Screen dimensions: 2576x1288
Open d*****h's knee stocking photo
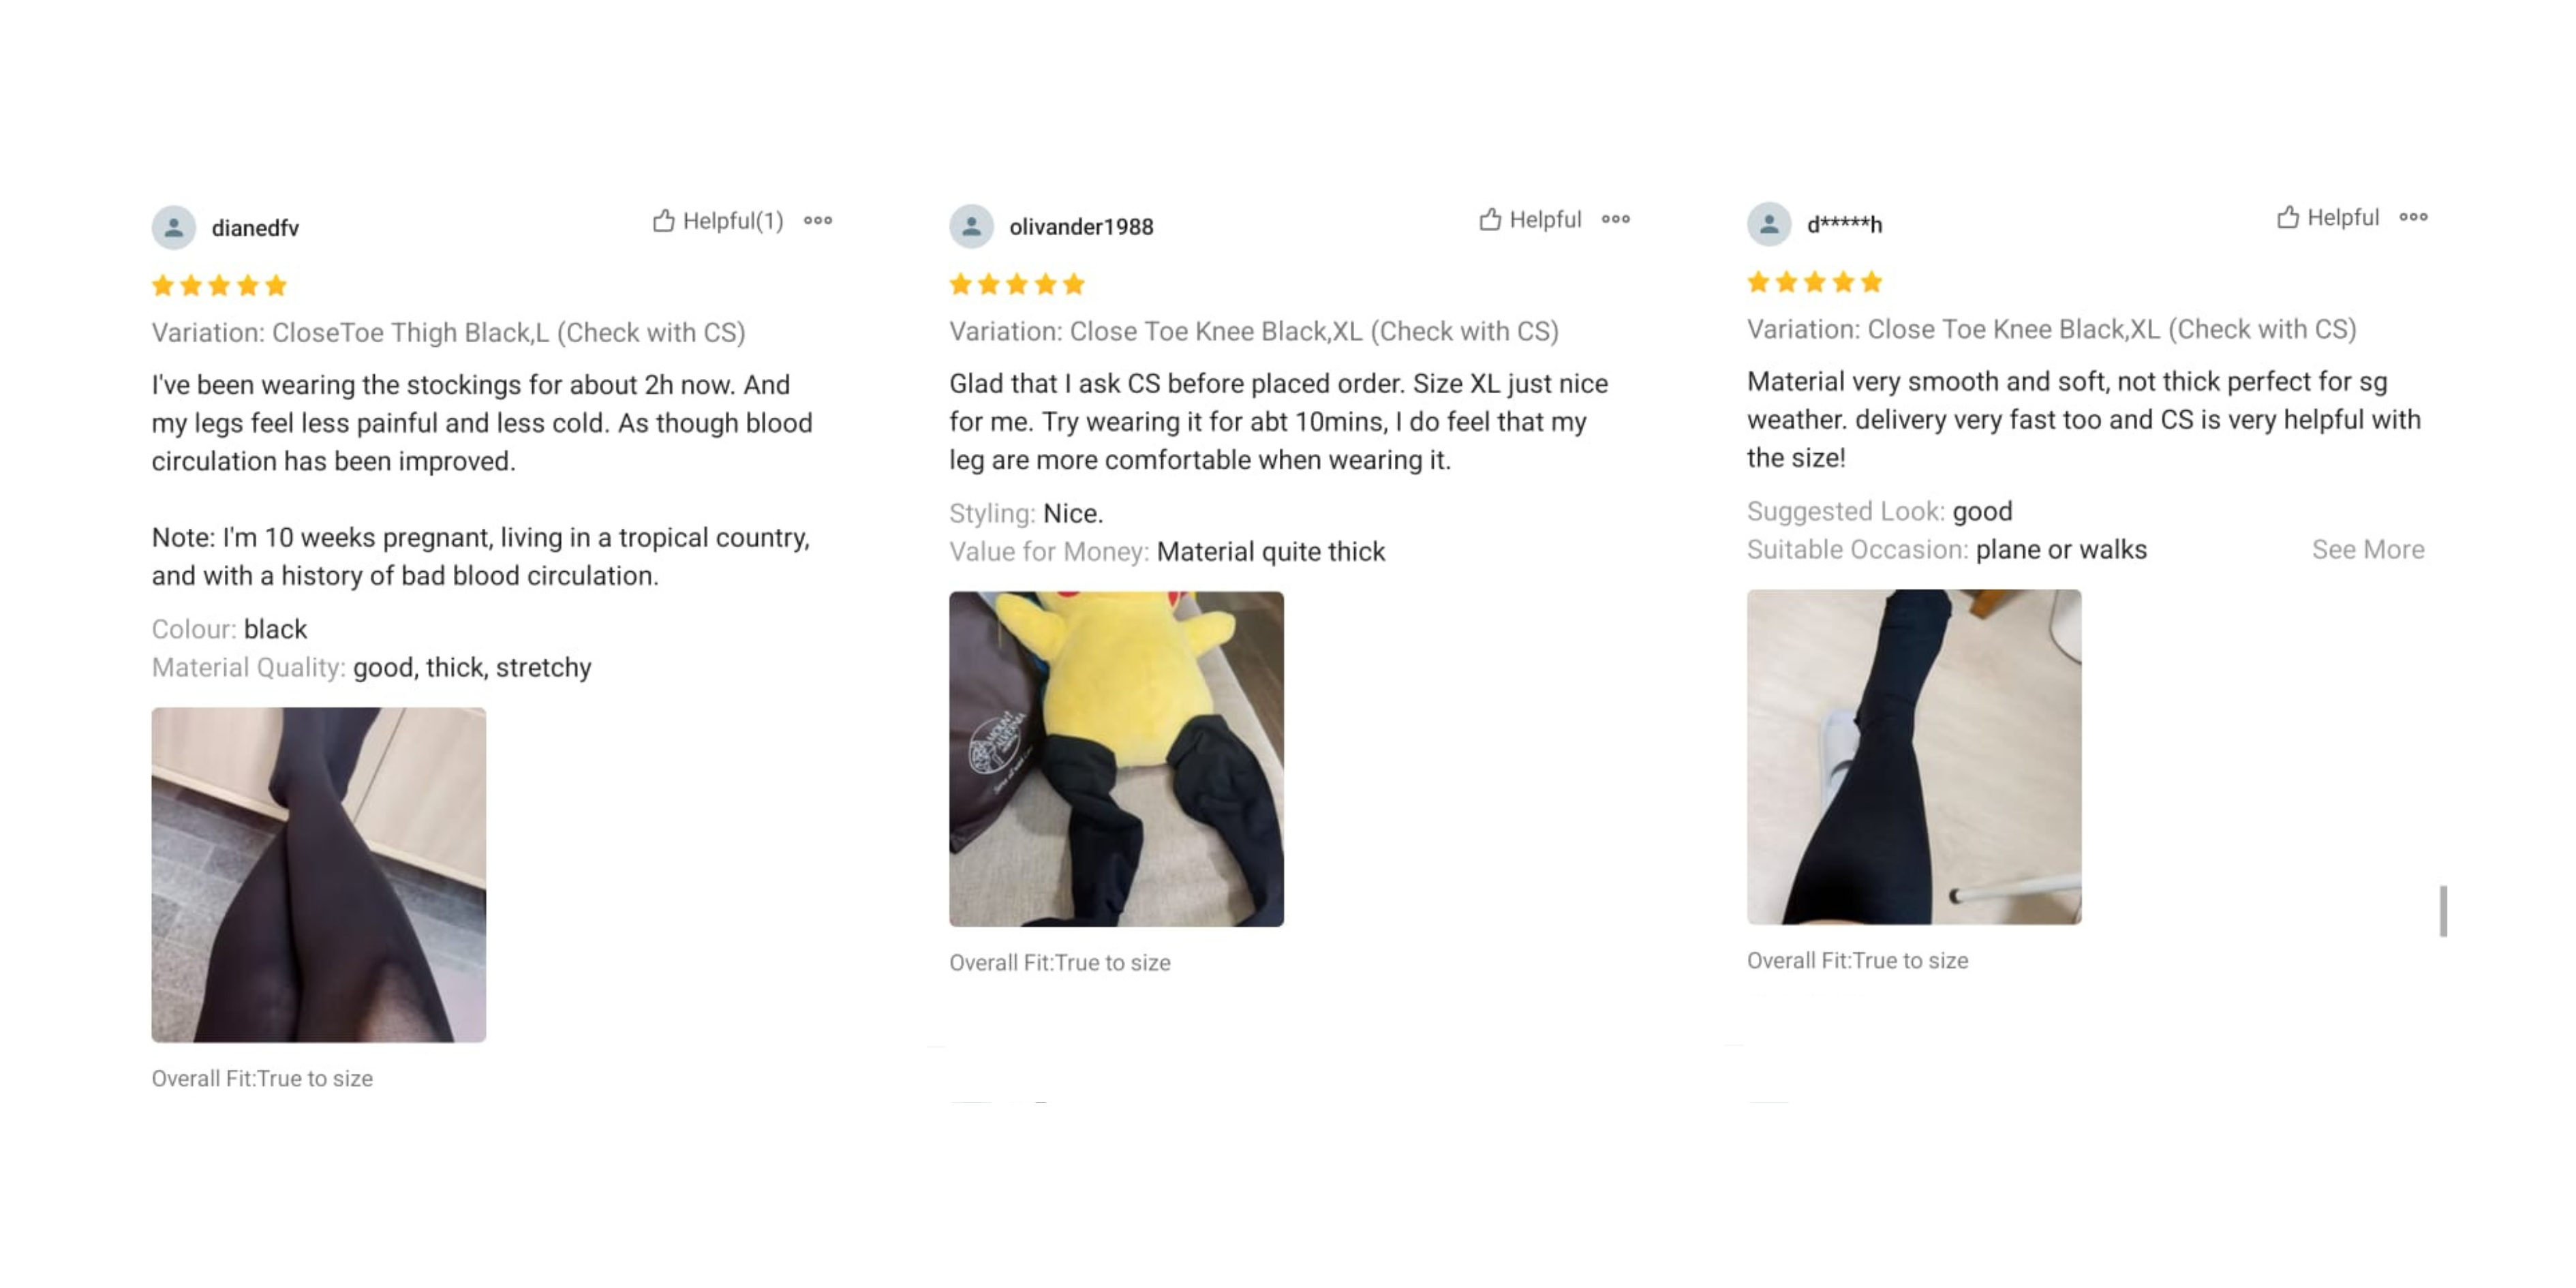point(1914,757)
